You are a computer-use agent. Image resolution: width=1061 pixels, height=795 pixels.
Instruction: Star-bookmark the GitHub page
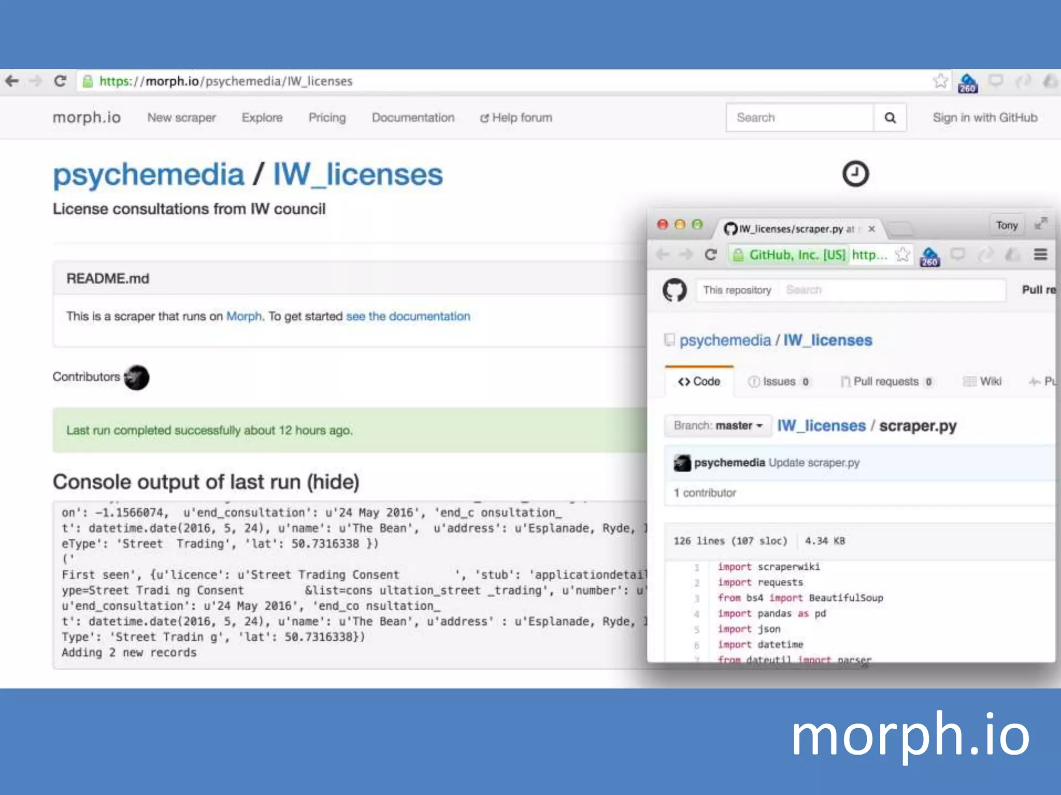coord(902,254)
